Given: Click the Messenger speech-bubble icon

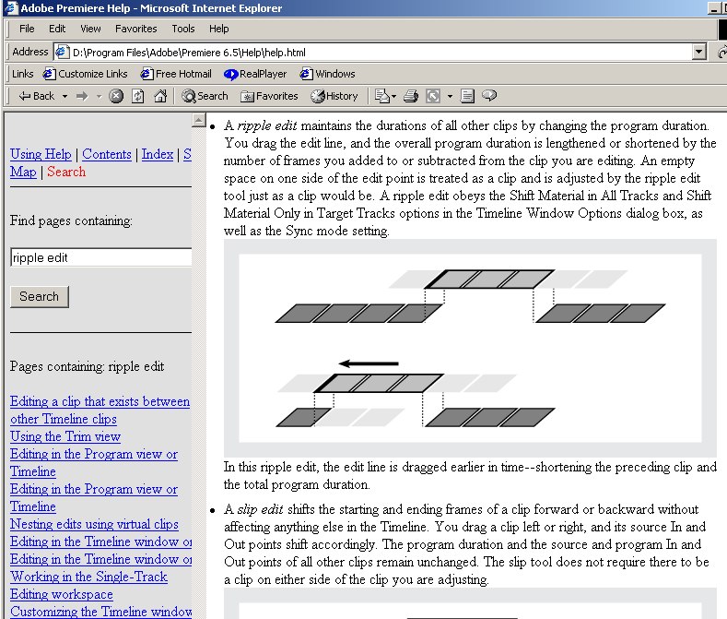Looking at the screenshot, I should [489, 96].
